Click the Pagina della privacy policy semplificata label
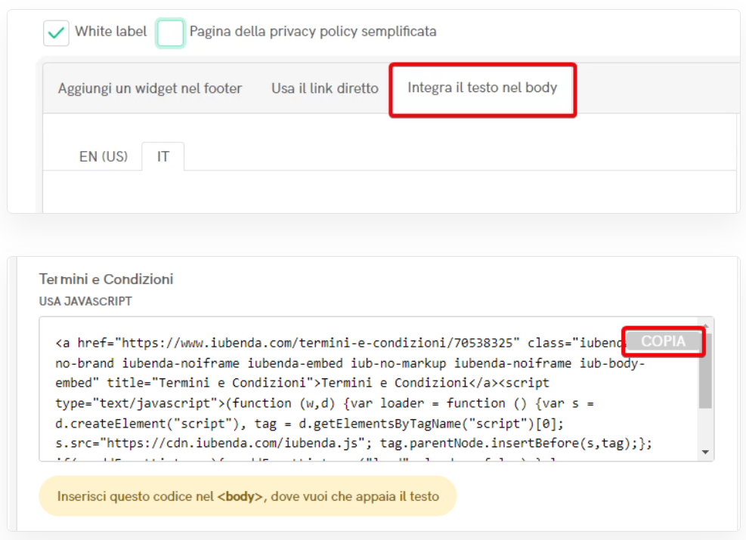 click(313, 32)
